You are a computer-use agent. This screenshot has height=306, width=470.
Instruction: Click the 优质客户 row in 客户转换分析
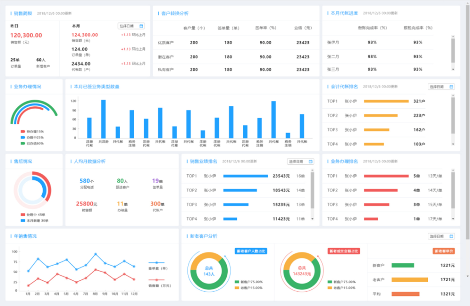(166, 43)
